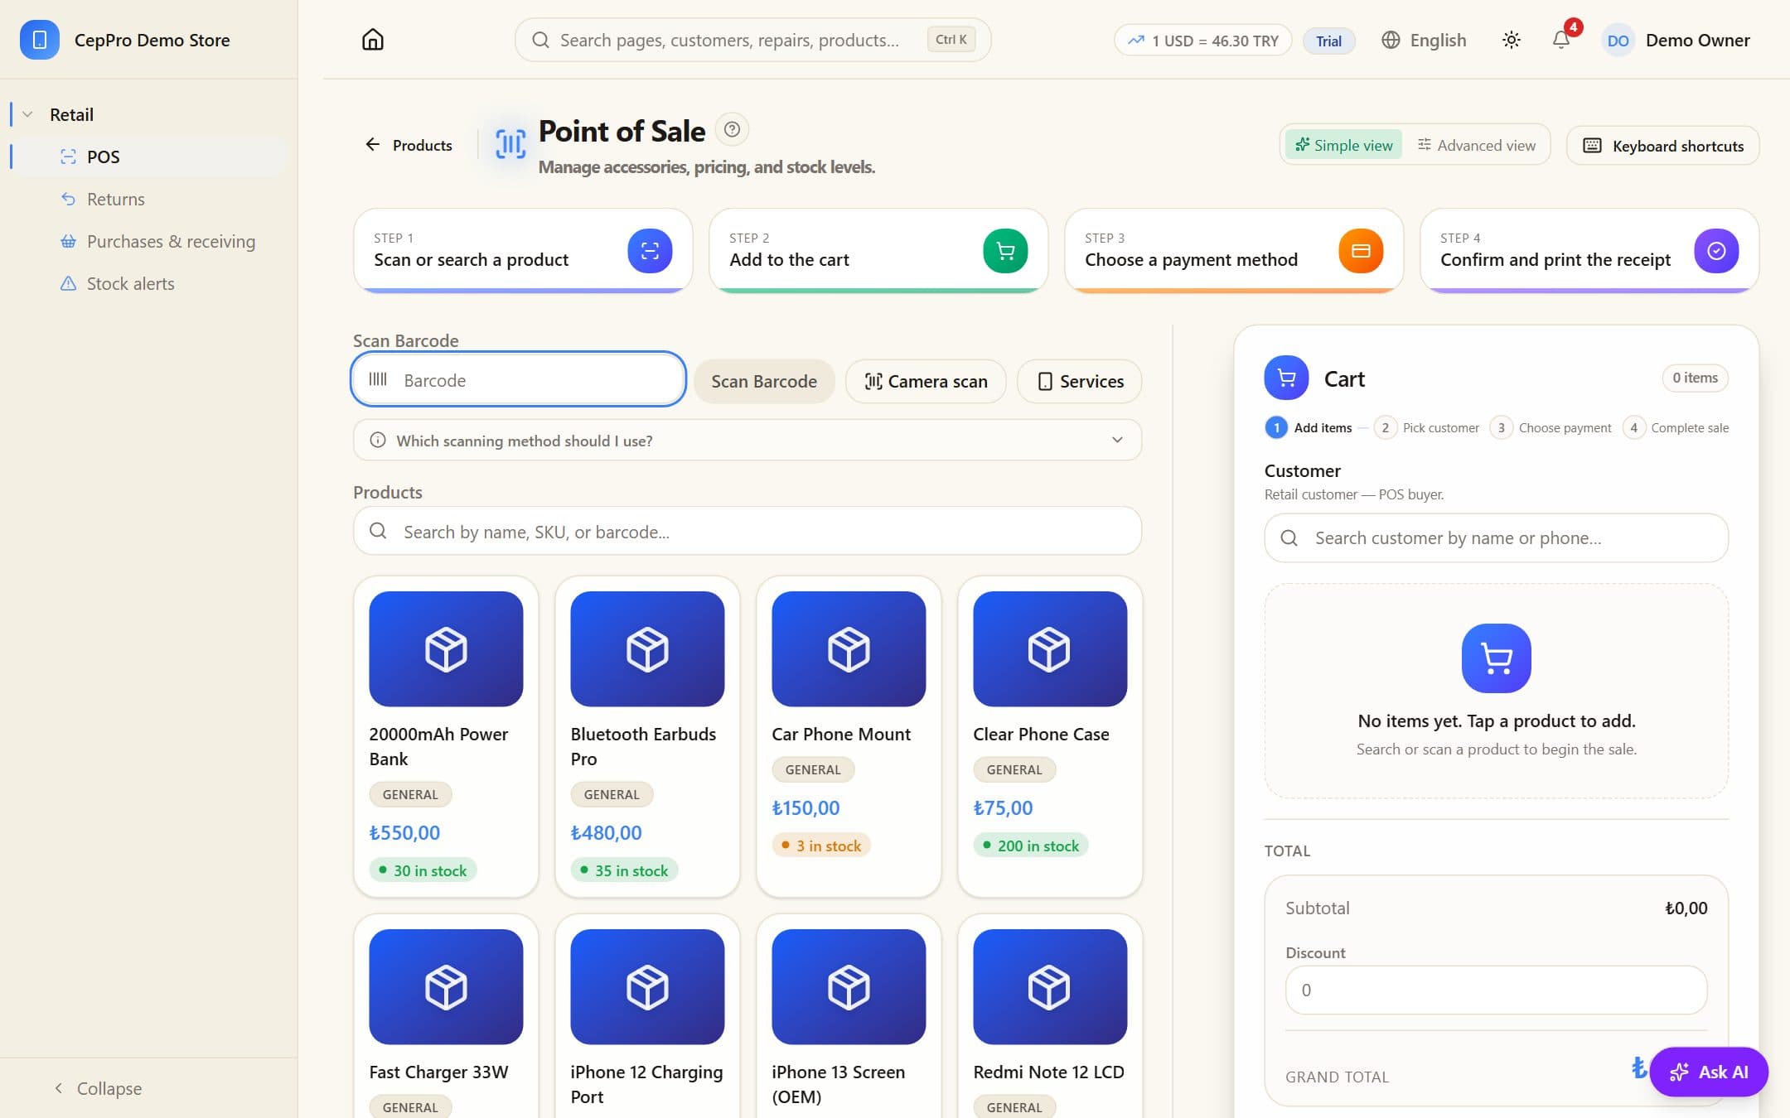This screenshot has height=1118, width=1790.
Task: Open Services button
Action: (1079, 381)
